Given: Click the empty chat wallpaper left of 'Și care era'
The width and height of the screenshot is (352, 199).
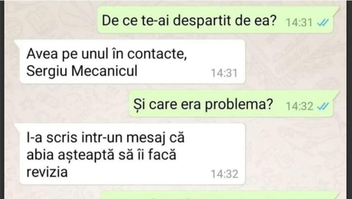Looking at the screenshot, I should tap(70, 103).
